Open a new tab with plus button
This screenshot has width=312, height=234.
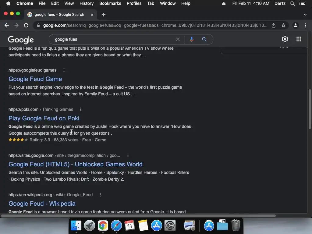coord(104,15)
